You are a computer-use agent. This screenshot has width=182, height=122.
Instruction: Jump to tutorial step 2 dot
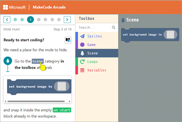22,20
